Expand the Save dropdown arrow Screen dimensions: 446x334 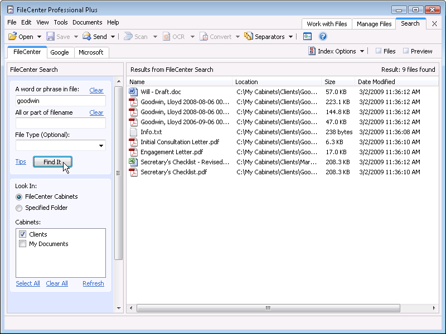pyautogui.click(x=76, y=37)
